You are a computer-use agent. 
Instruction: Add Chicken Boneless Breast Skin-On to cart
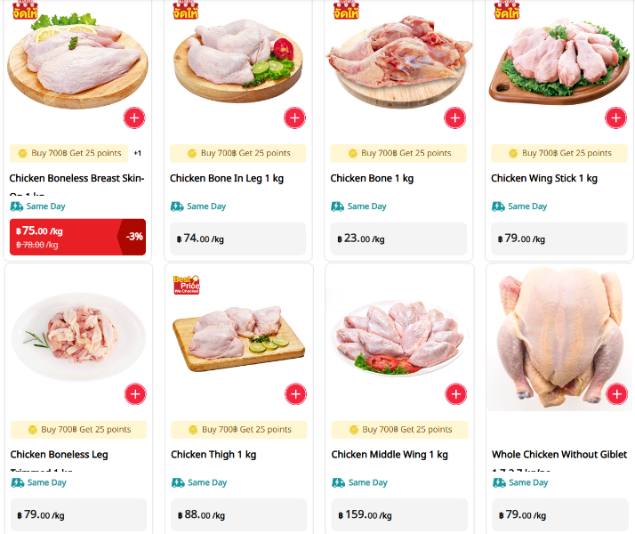coord(134,117)
